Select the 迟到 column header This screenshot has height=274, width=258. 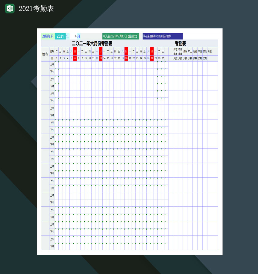195,51
